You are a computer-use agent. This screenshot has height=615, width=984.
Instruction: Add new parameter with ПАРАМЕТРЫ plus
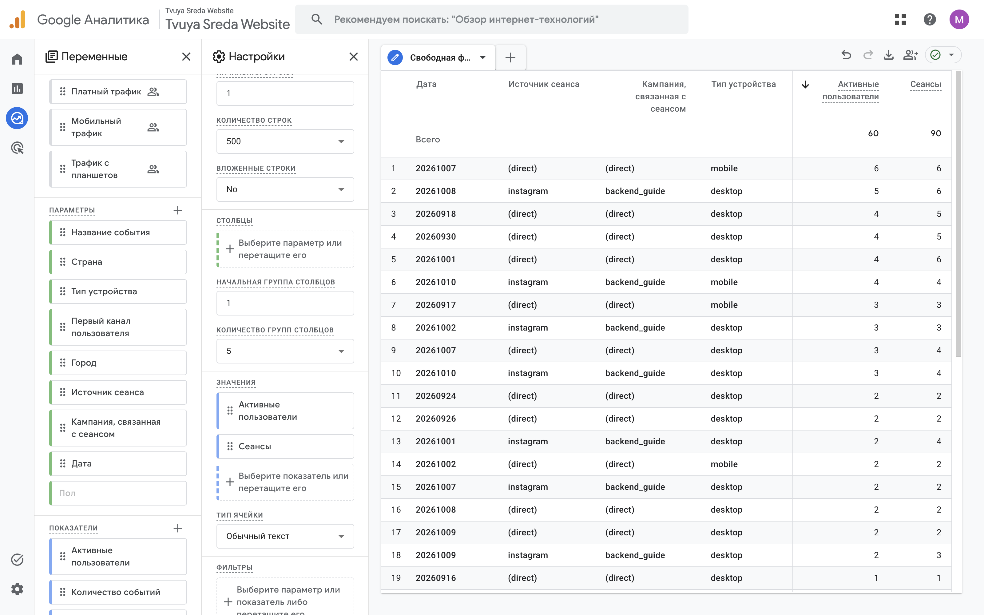178,210
